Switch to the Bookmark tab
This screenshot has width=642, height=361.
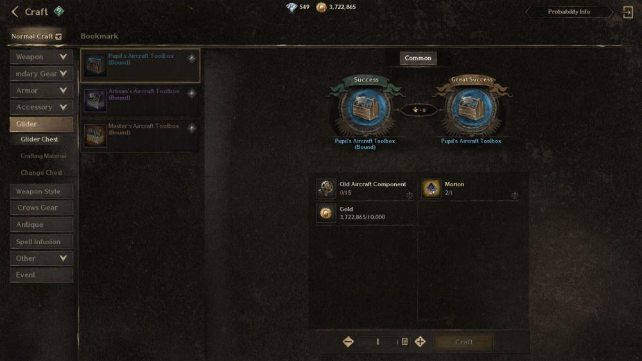pos(99,36)
